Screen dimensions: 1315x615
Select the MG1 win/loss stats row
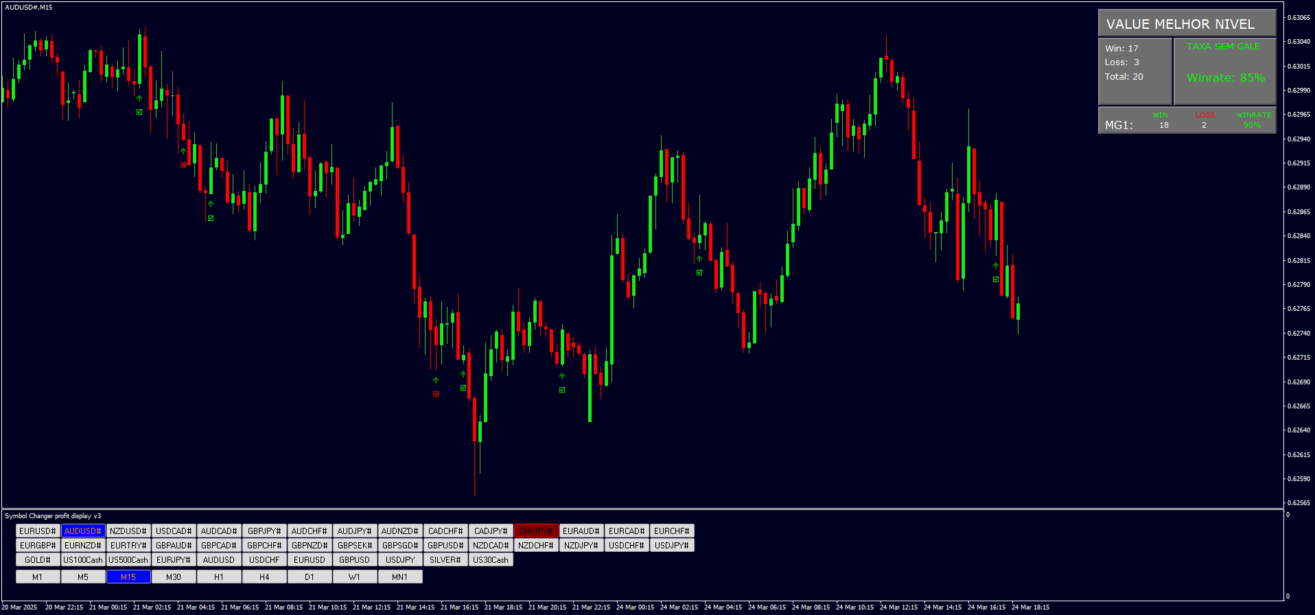[1187, 121]
